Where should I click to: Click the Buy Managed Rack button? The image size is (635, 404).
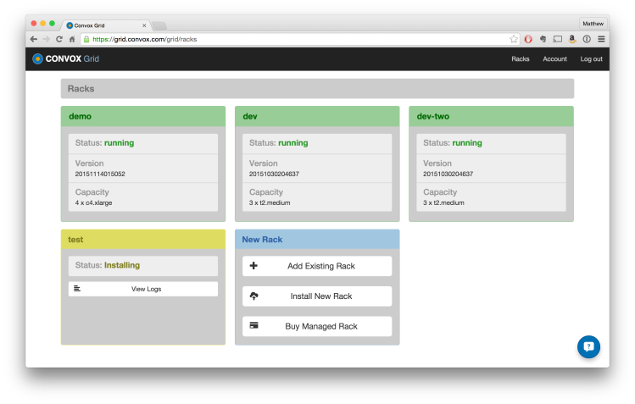[x=317, y=326]
